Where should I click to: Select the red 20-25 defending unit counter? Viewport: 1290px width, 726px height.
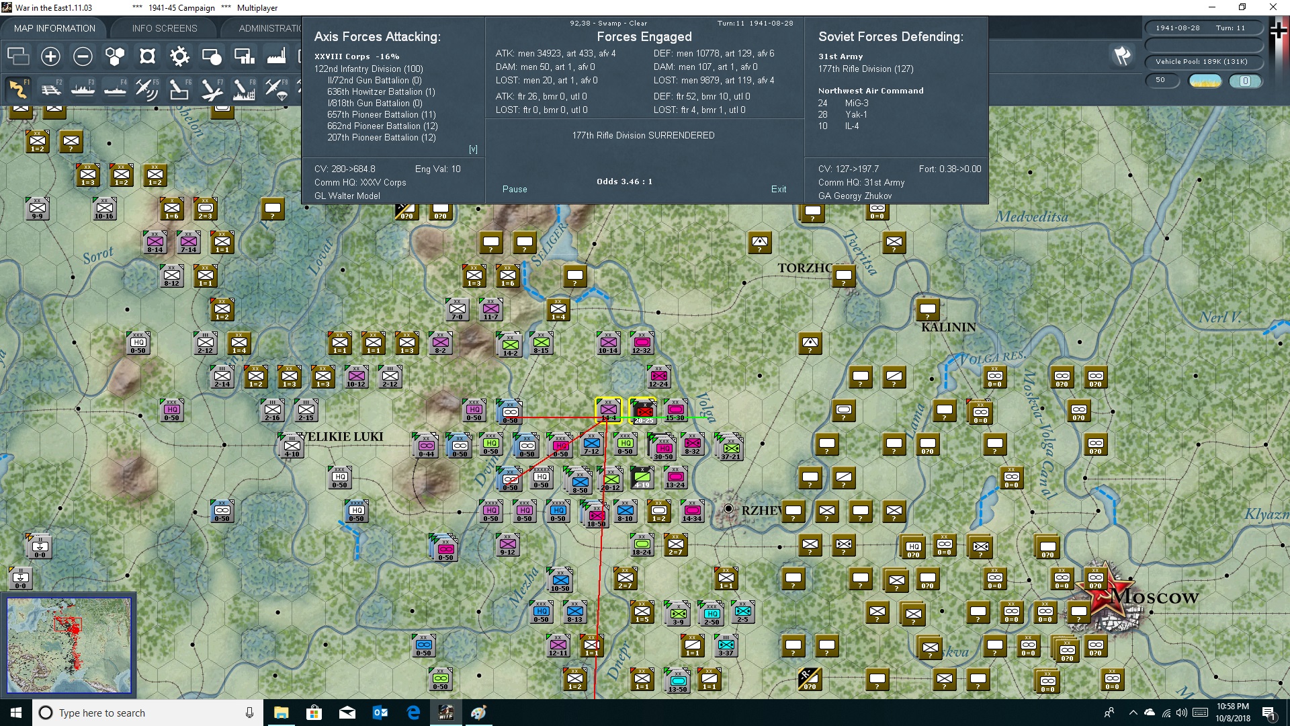(x=643, y=411)
